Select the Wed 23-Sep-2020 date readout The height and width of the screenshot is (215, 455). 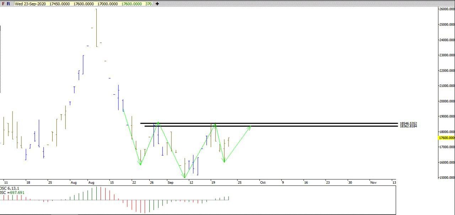click(x=30, y=4)
